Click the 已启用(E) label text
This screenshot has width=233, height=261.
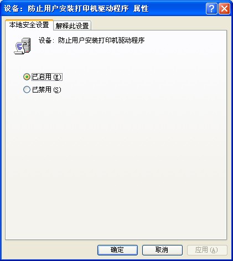(x=47, y=77)
